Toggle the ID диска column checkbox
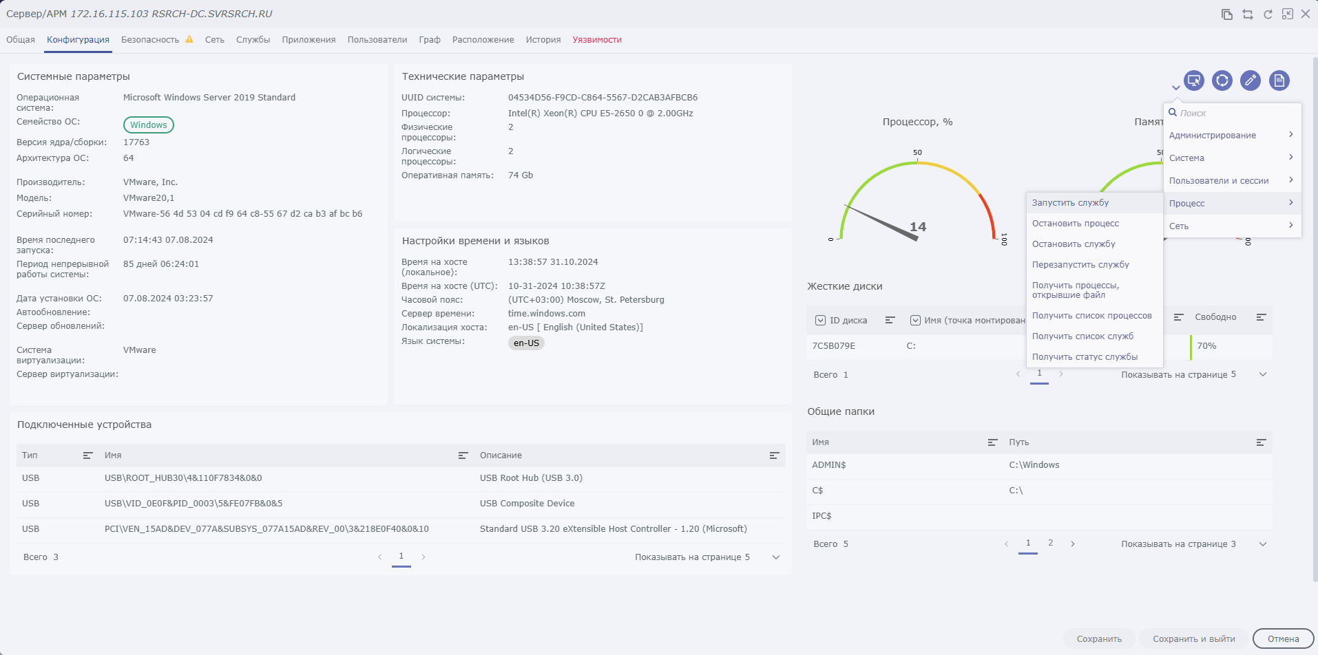Screen dimensions: 1318x655 [820, 320]
